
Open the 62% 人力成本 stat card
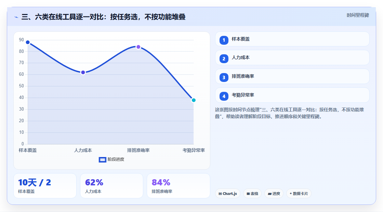111,186
